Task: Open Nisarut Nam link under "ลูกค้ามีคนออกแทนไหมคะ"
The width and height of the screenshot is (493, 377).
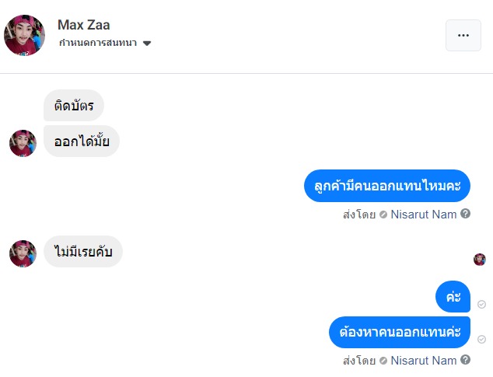Action: (x=424, y=214)
